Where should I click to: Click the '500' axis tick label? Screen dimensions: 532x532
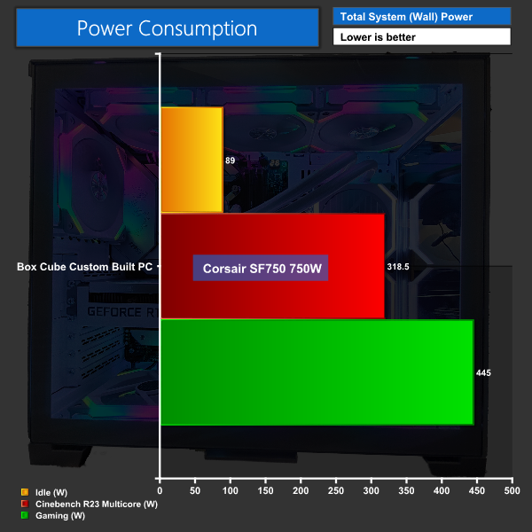[x=512, y=490]
